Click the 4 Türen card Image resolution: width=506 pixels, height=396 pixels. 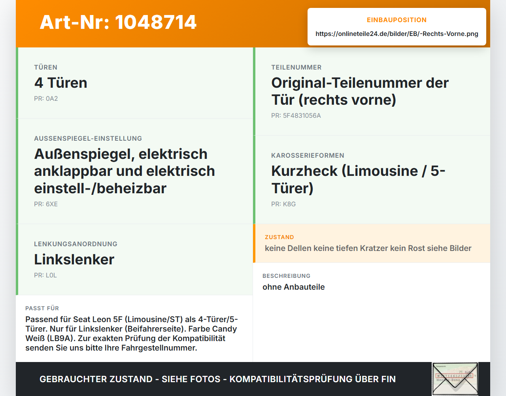(x=134, y=83)
